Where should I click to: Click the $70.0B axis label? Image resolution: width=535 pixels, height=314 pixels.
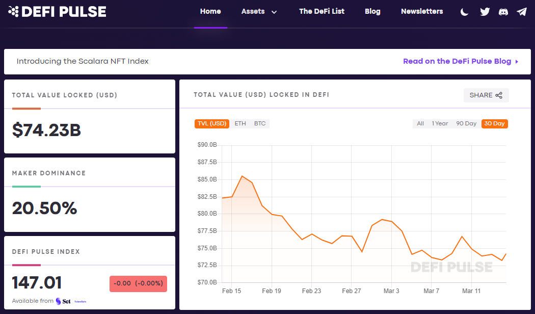tap(207, 282)
